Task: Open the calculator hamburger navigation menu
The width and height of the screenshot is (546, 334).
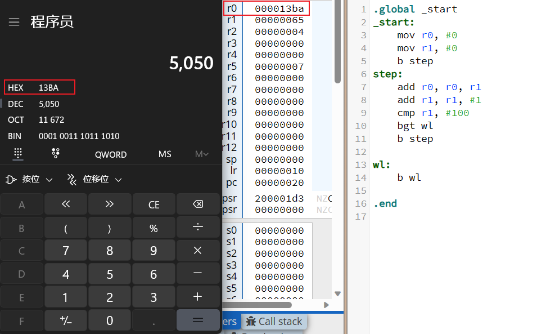Action: (x=14, y=22)
